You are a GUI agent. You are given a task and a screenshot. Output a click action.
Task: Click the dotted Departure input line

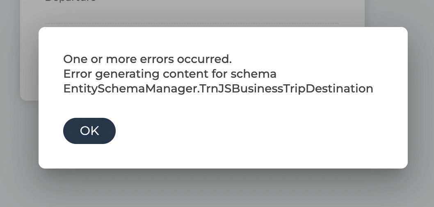point(192,23)
